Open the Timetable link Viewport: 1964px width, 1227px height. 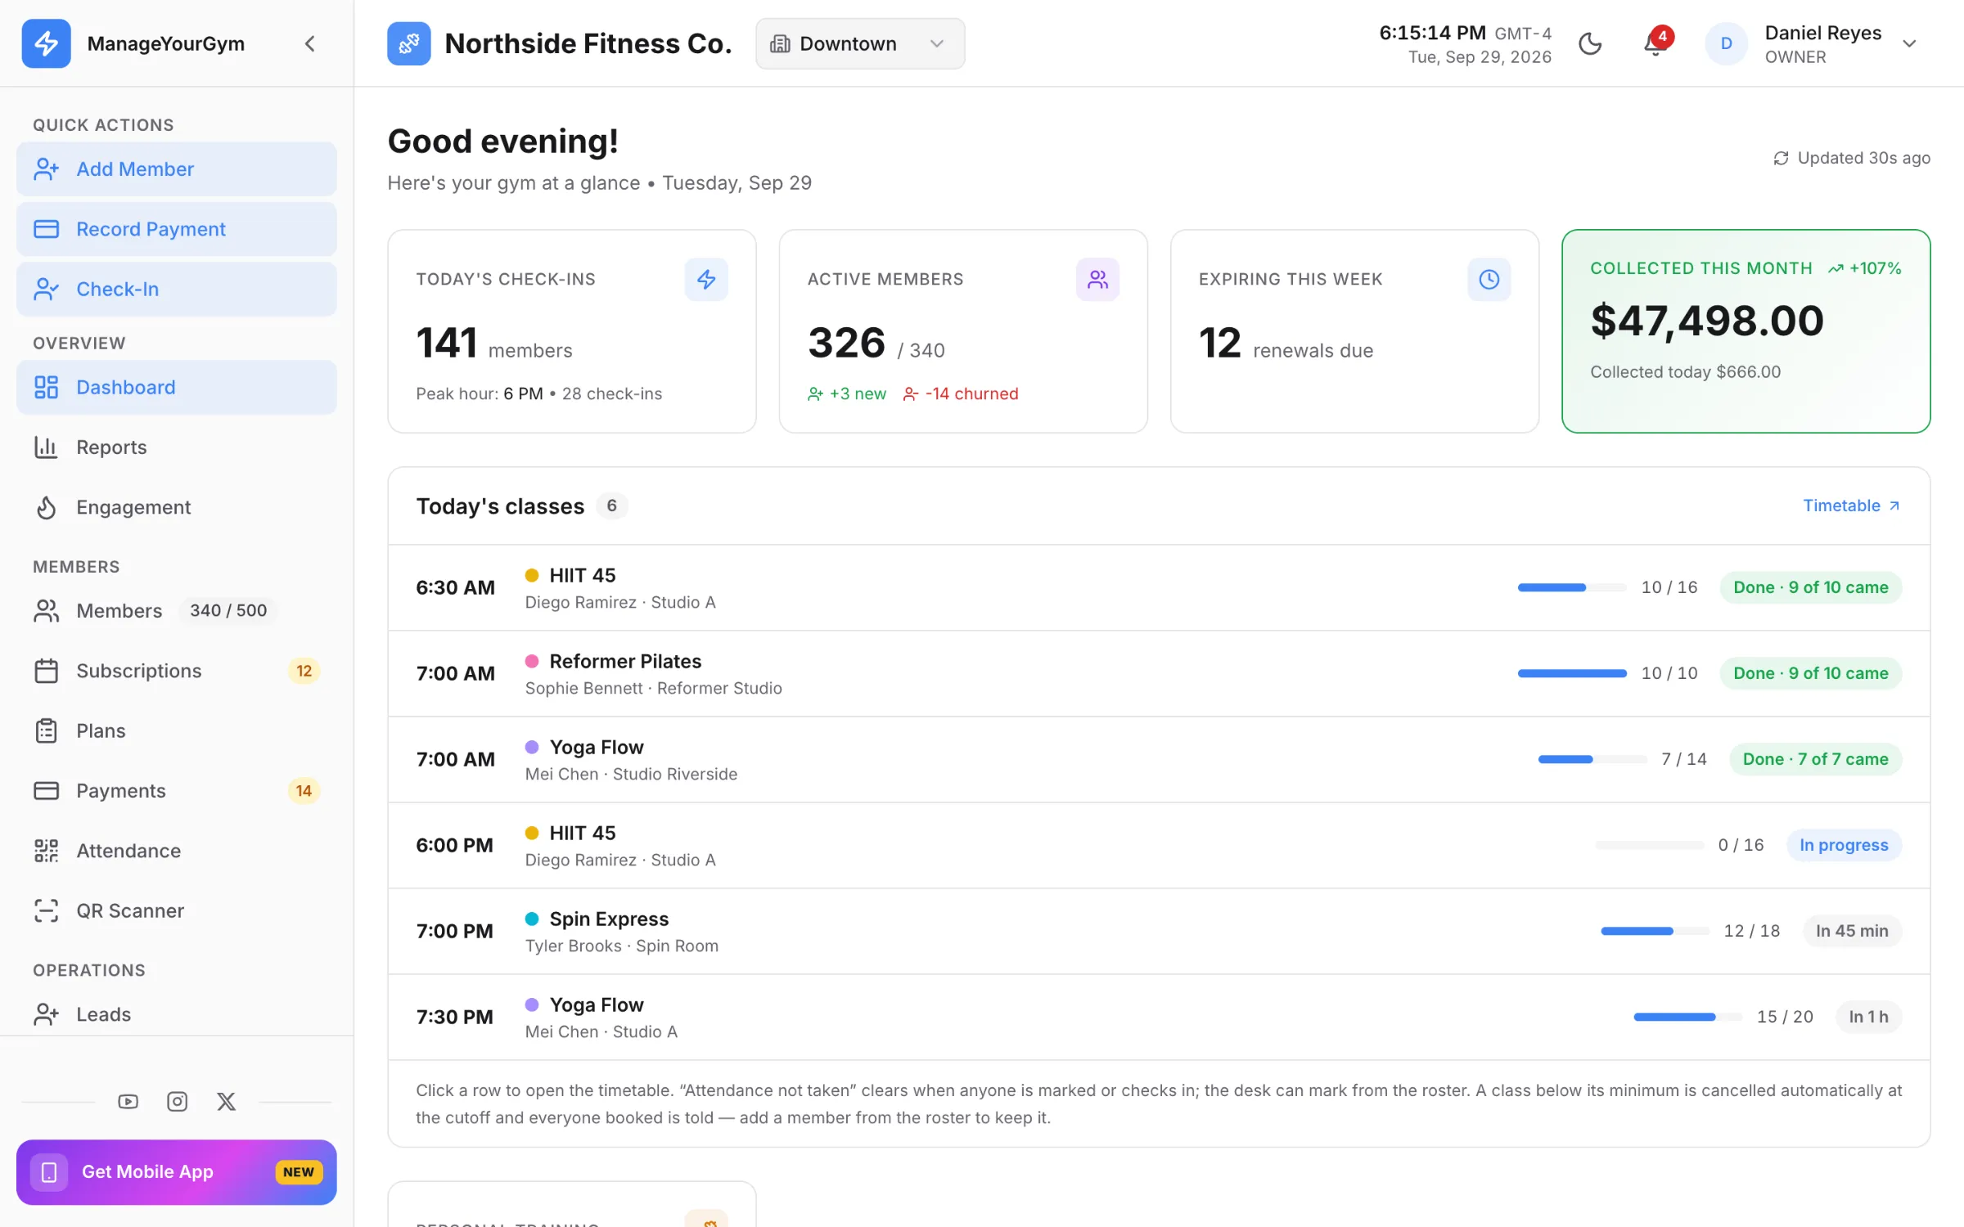click(x=1851, y=506)
